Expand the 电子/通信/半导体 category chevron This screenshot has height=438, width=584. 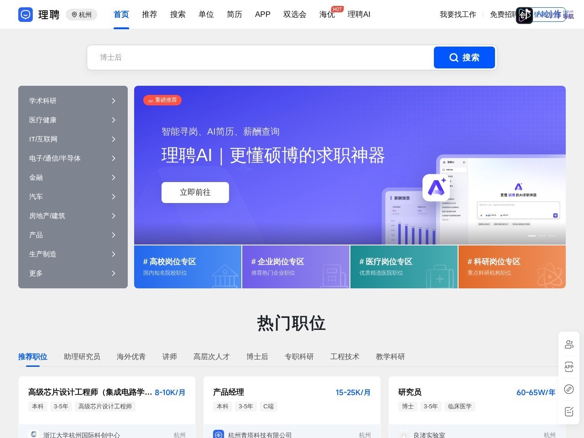click(x=114, y=158)
